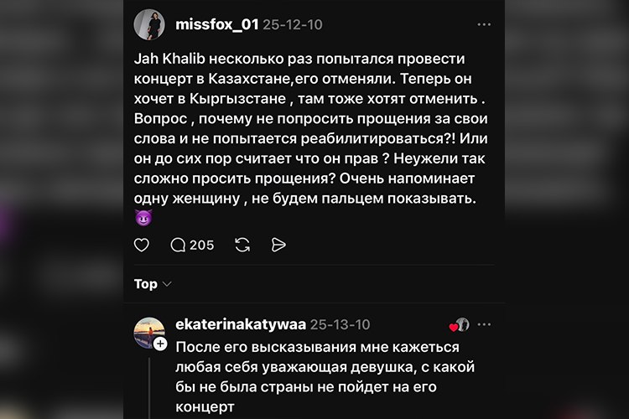Click the 205 replies count
The height and width of the screenshot is (419, 629).
tap(201, 245)
